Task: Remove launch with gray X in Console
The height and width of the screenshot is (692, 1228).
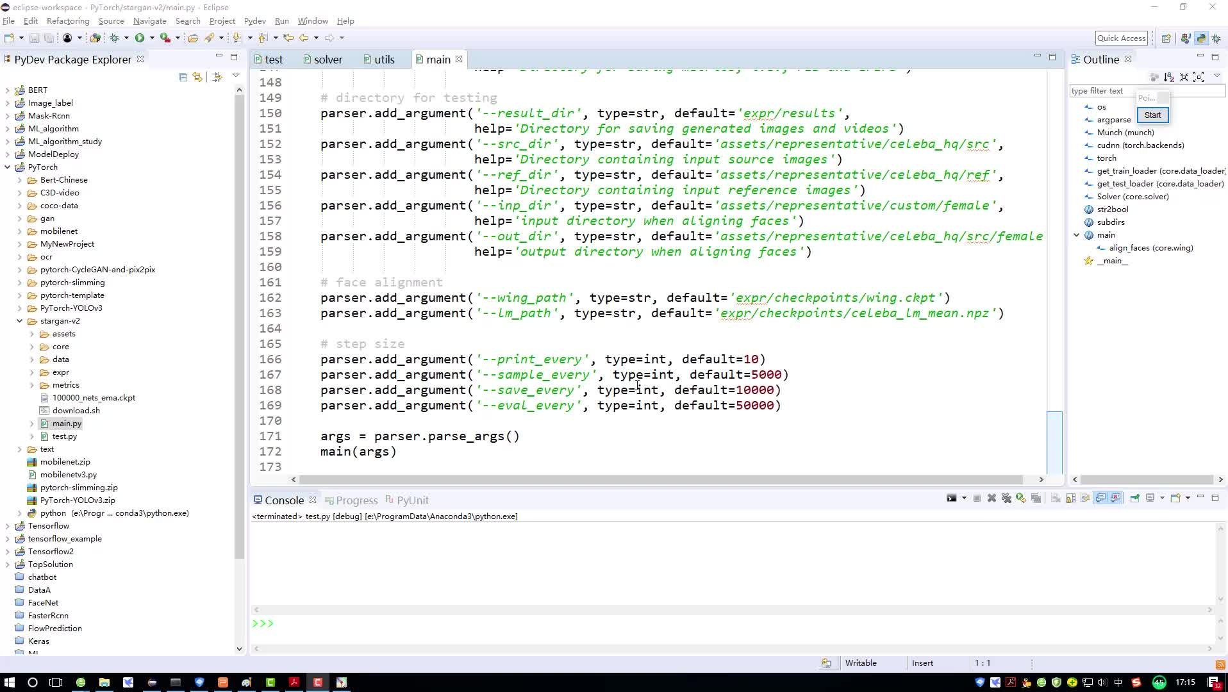Action: coord(992,498)
